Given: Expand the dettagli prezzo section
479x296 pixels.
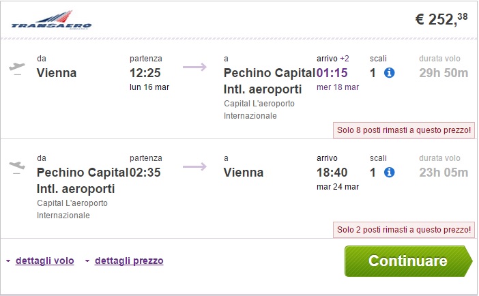Looking at the screenshot, I should click(x=129, y=261).
